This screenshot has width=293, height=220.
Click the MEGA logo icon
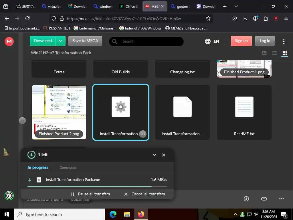[x=9, y=41]
